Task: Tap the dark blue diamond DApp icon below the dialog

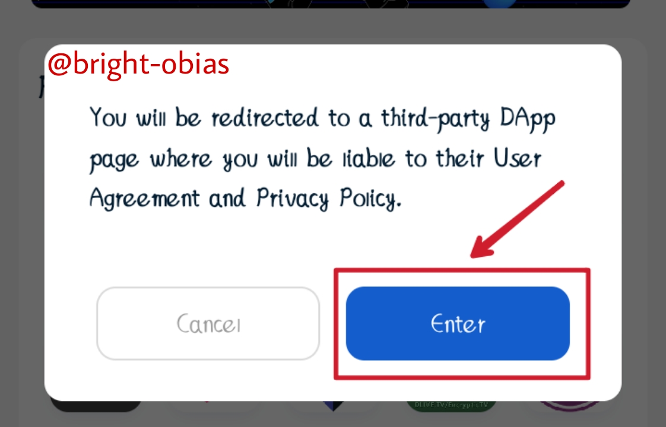Action: click(x=334, y=406)
